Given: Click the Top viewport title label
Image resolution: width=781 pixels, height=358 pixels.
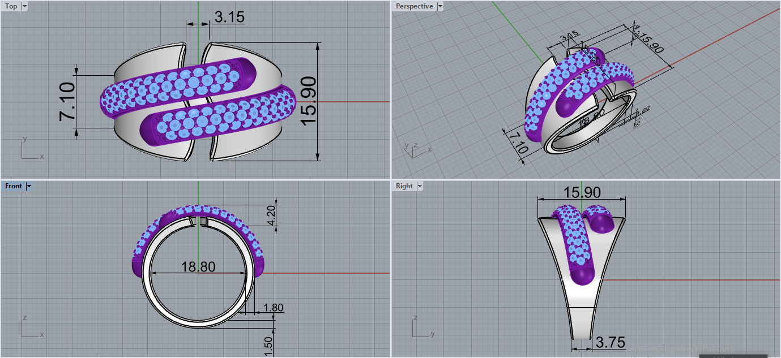Looking at the screenshot, I should click(x=11, y=6).
